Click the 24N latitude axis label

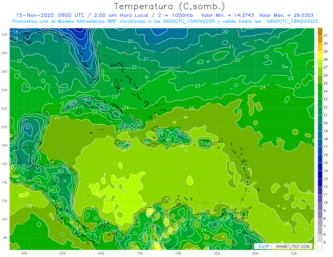pos(4,90)
